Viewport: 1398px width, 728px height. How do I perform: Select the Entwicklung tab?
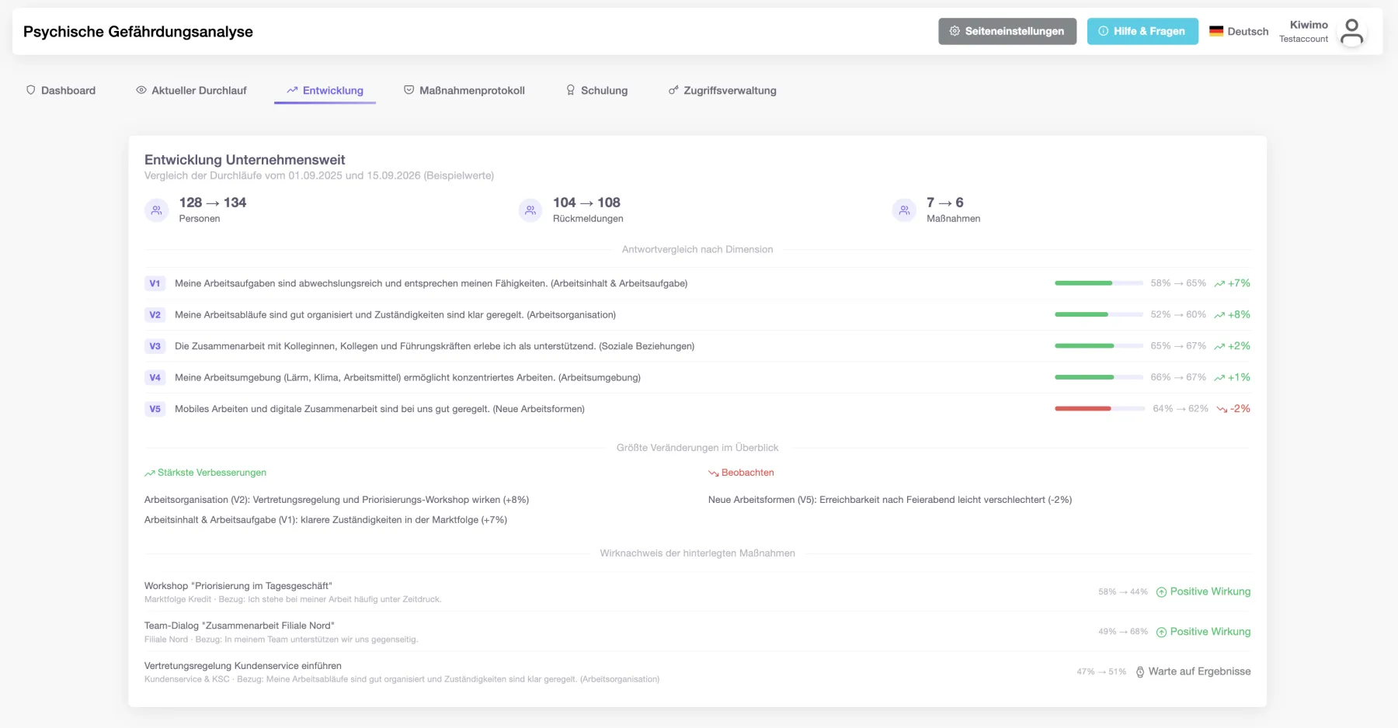(325, 90)
